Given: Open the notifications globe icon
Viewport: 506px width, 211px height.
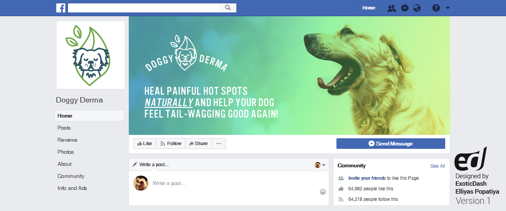Looking at the screenshot, I should click(417, 8).
